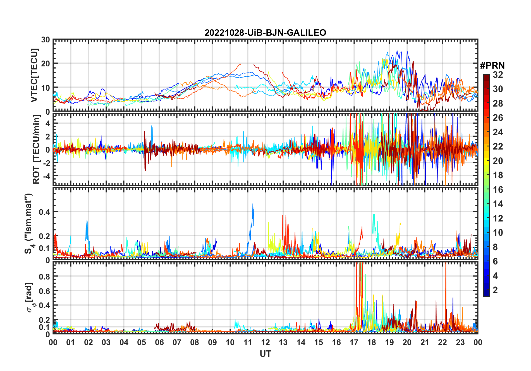Click UT hour tick label 13

point(283,342)
